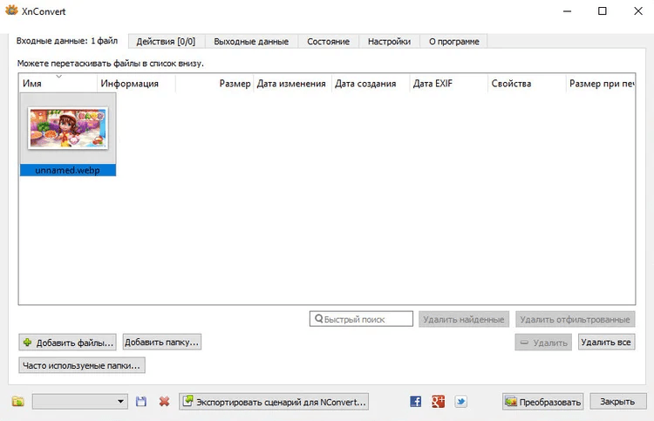This screenshot has width=654, height=421.
Task: Click the open folder icon at bottom left
Action: (x=18, y=402)
